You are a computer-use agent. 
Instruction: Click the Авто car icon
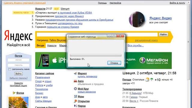pyautogui.click(x=75, y=81)
